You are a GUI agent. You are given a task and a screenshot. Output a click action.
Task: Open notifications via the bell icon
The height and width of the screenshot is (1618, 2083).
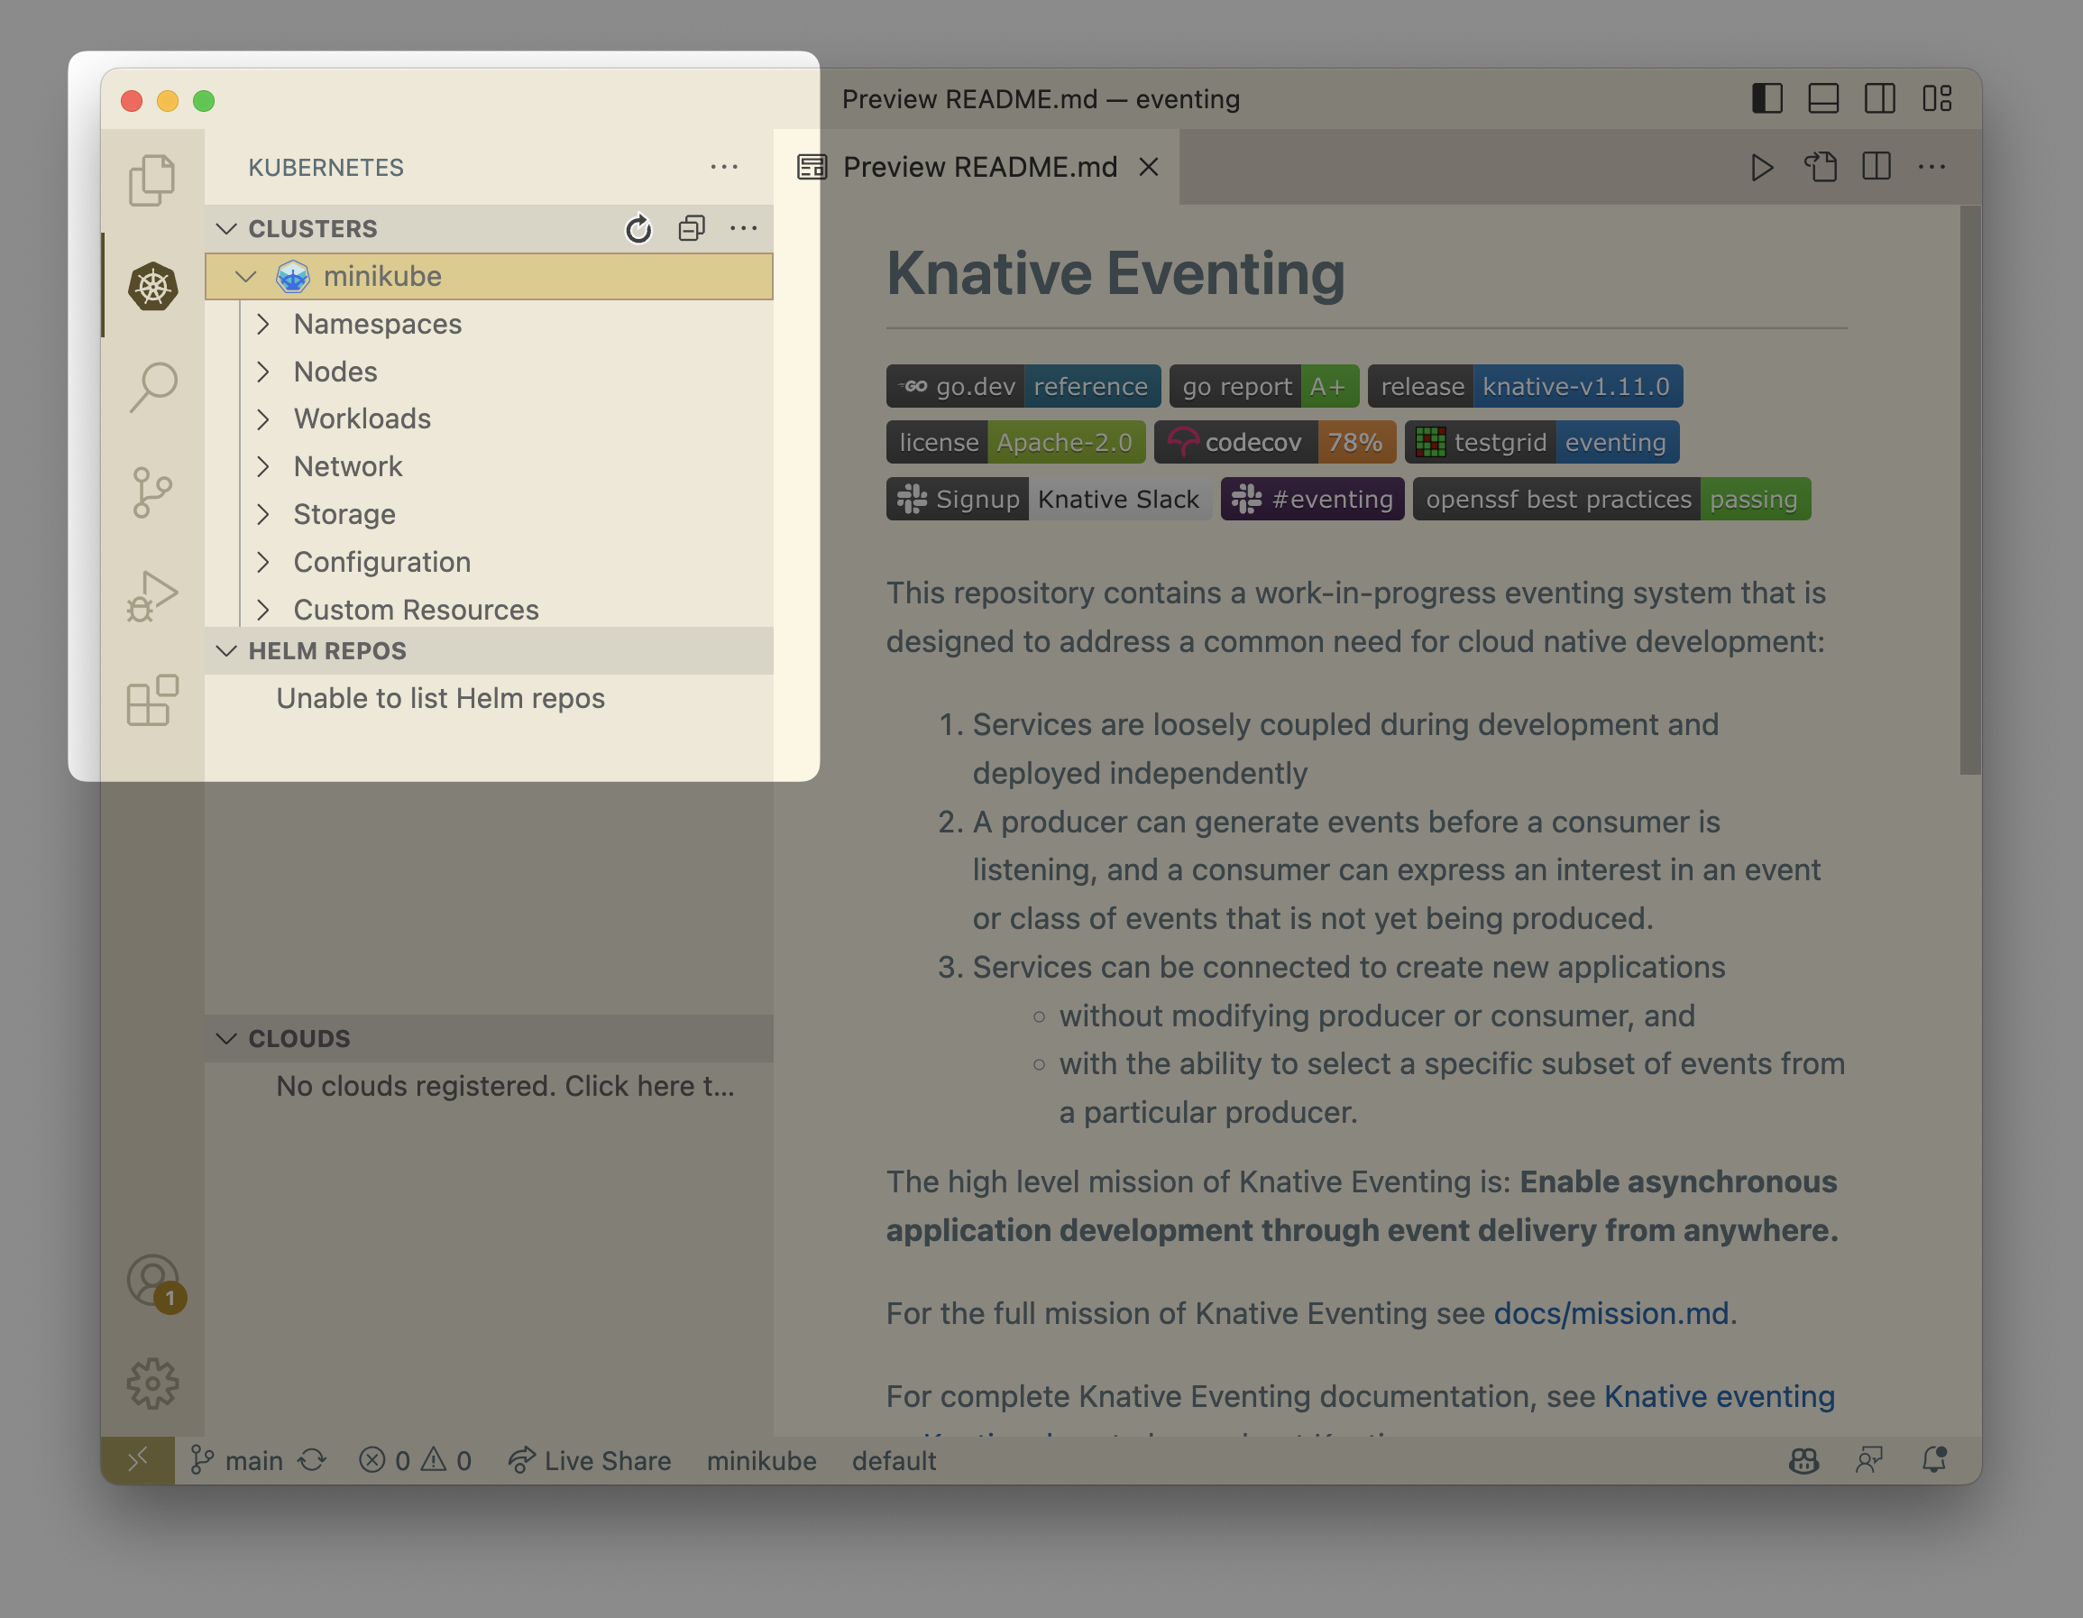click(1936, 1460)
